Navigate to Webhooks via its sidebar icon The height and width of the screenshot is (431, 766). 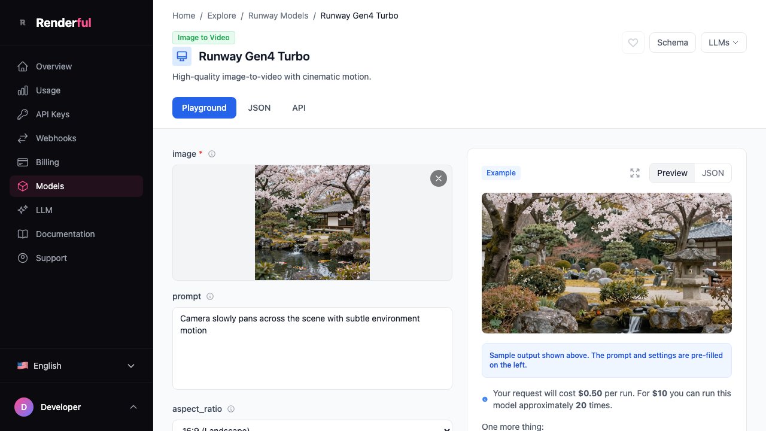click(x=23, y=138)
